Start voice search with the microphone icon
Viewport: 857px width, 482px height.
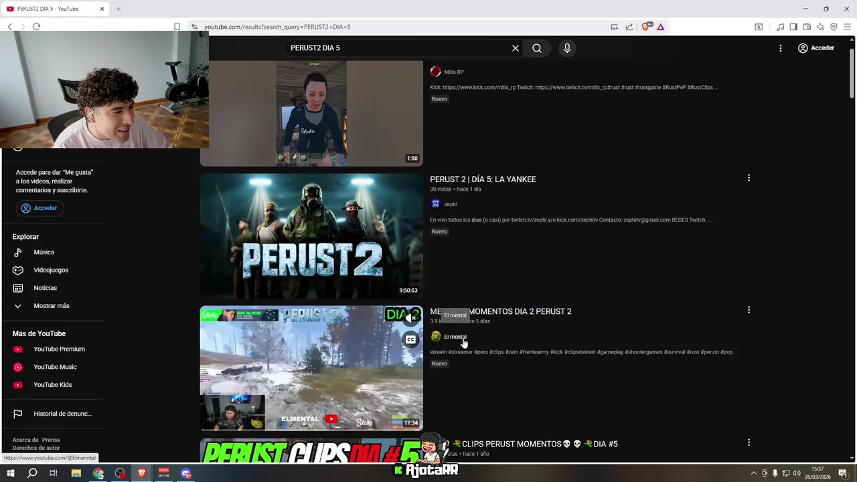(567, 48)
